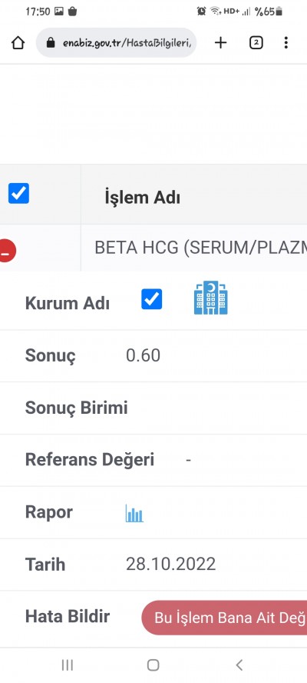Click the enabiz.gov.tr address bar
The width and height of the screenshot is (307, 683).
[x=116, y=43]
